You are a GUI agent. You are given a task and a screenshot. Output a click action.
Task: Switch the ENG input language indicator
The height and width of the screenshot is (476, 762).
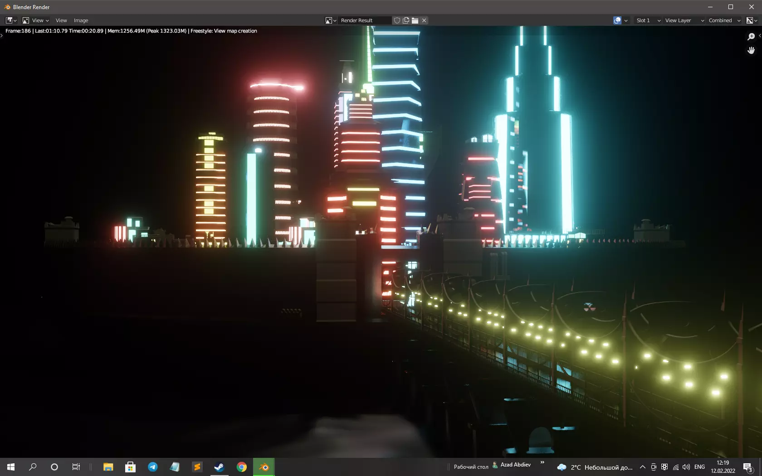699,467
